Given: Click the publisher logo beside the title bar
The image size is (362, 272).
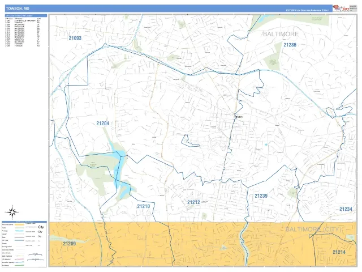Looking at the screenshot, I should tap(341, 8).
